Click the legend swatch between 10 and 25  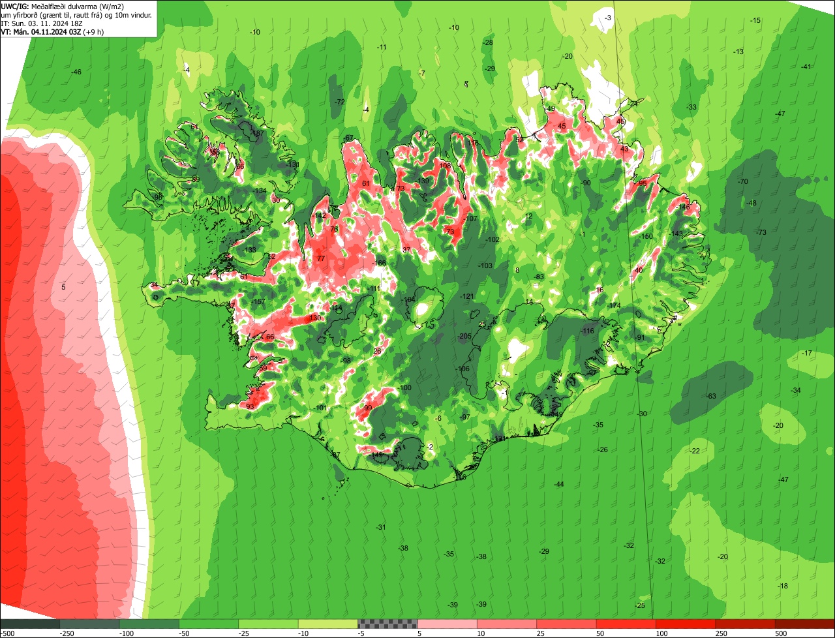[507, 624]
